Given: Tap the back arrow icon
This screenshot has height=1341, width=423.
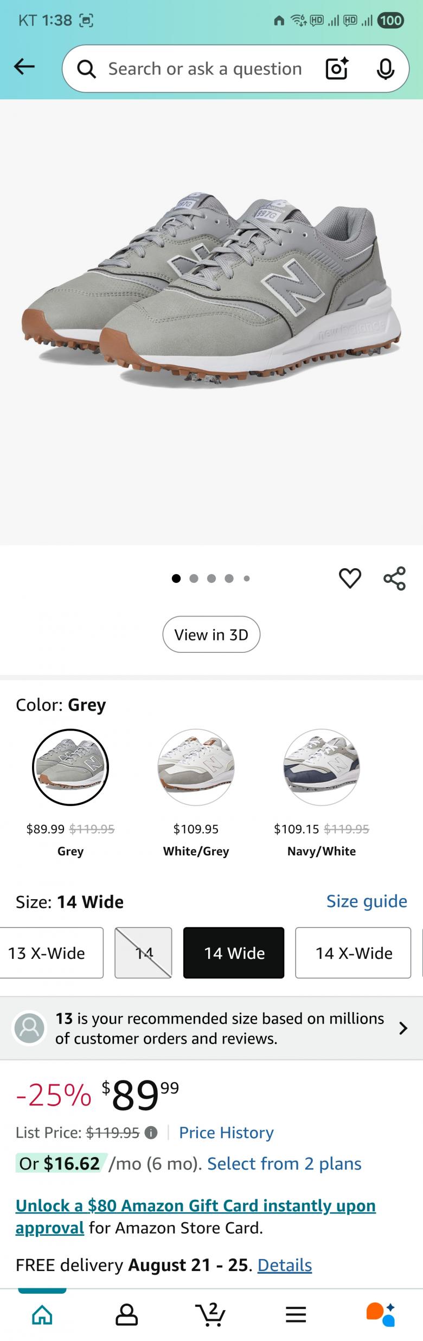Looking at the screenshot, I should coord(24,67).
